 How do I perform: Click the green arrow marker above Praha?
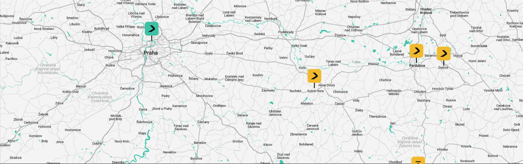click(x=151, y=29)
